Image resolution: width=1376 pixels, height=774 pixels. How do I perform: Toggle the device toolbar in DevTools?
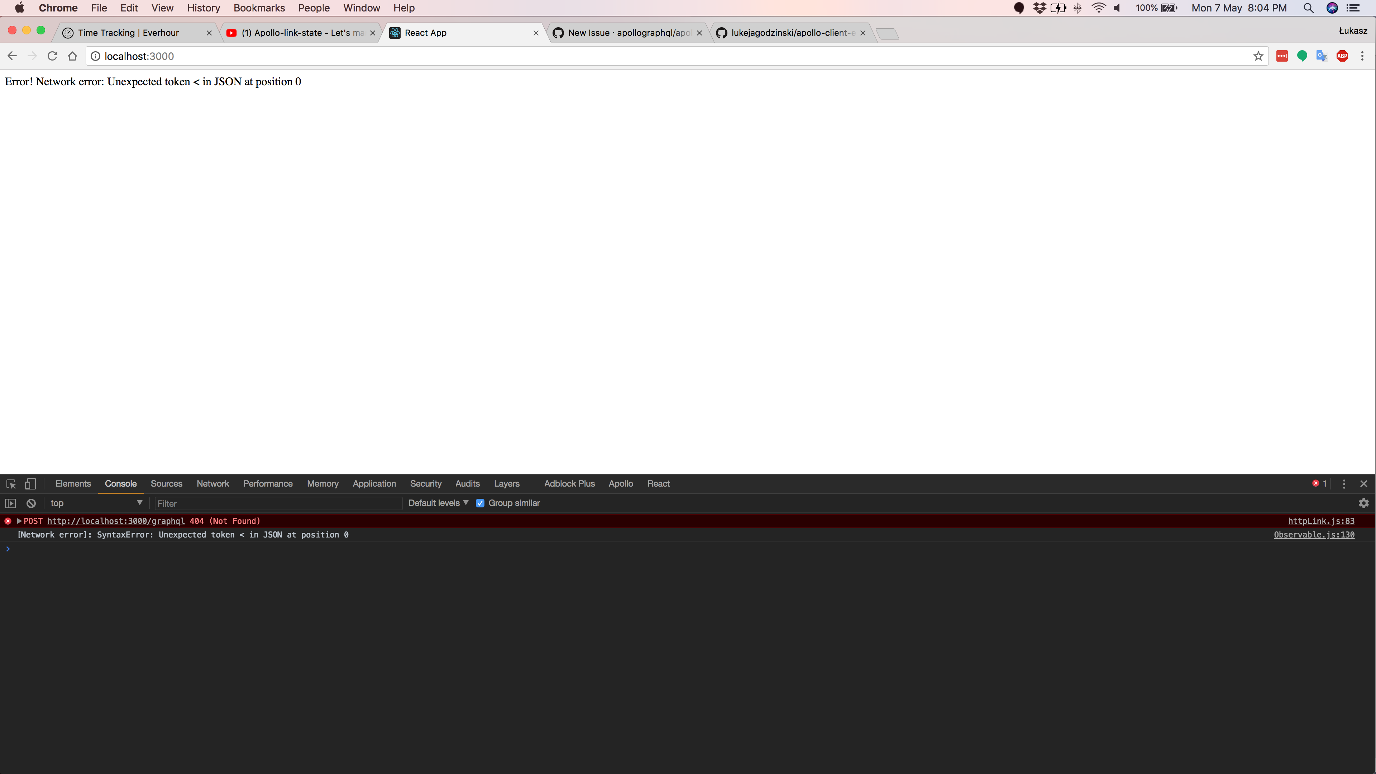point(30,484)
